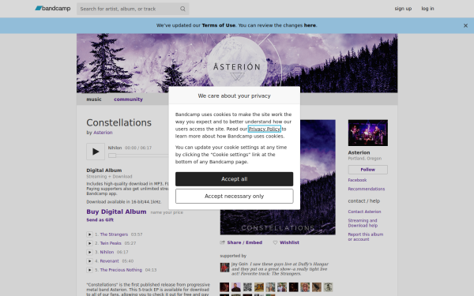Open Asterion's Facebook link

357,180
